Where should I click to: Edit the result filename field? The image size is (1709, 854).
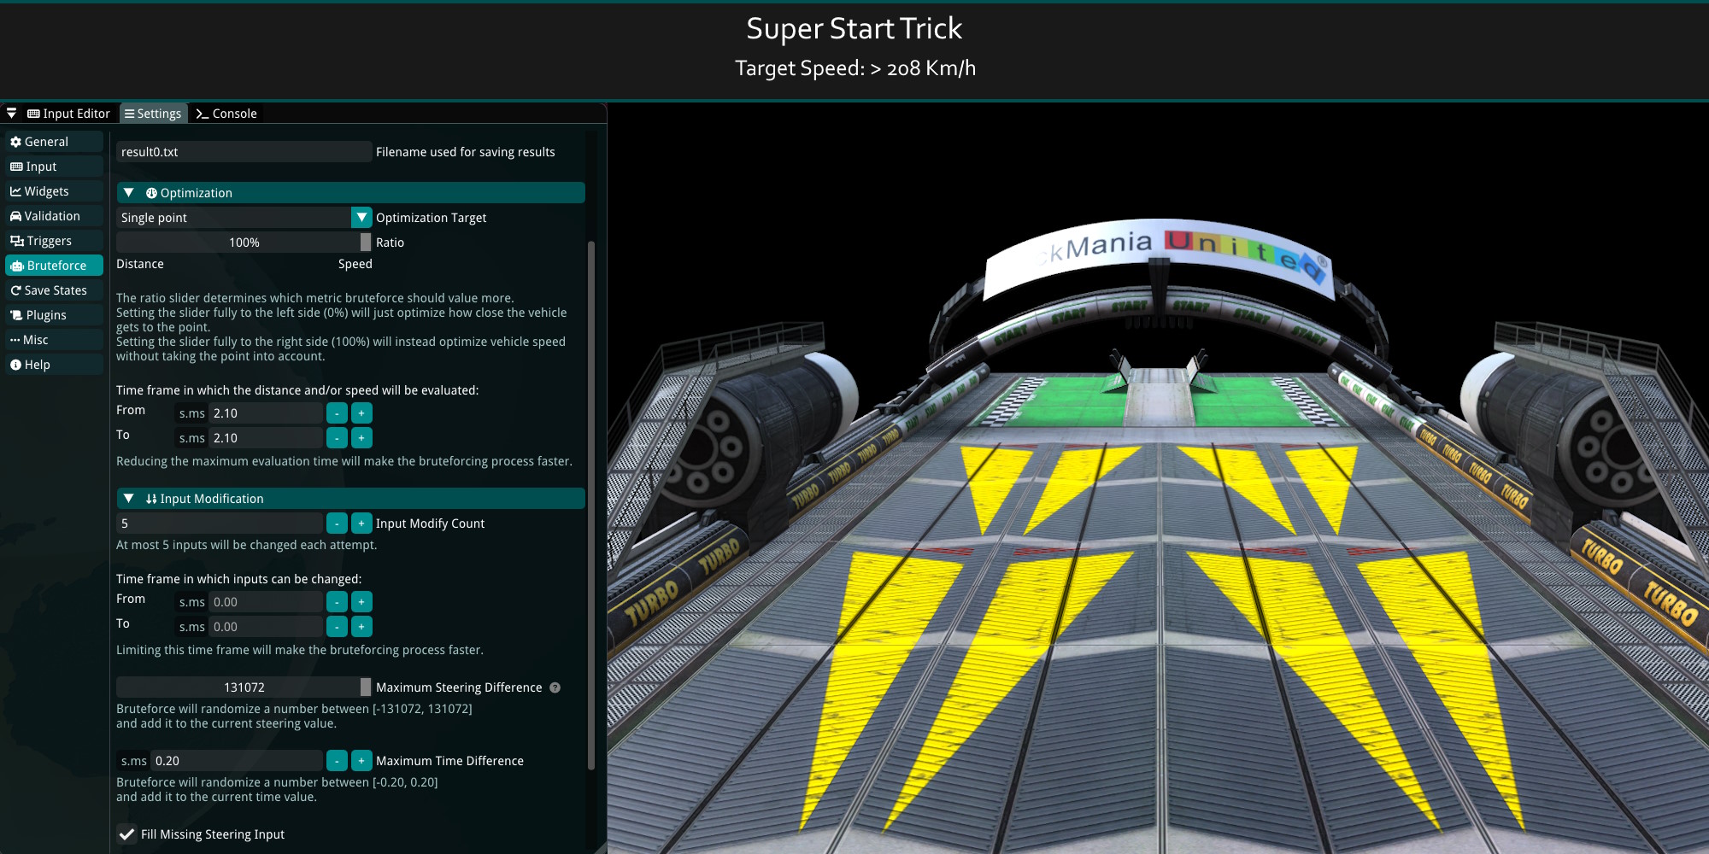click(x=244, y=152)
